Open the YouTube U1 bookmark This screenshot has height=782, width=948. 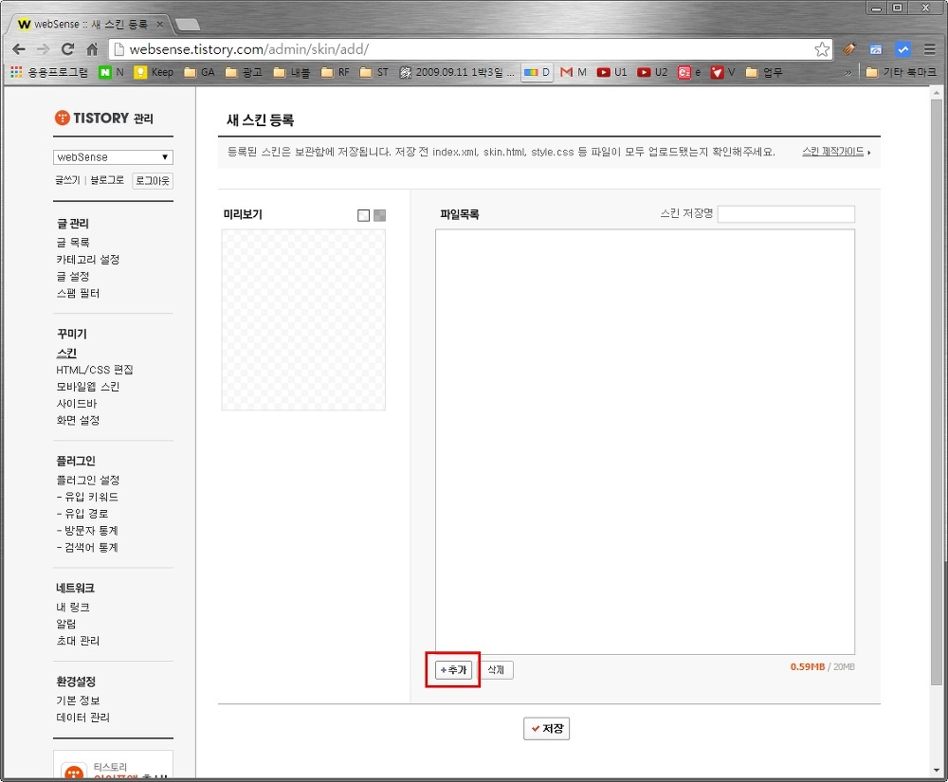point(611,73)
